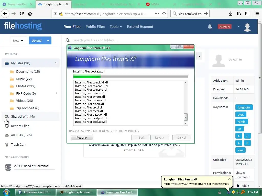Open page actions three-dot menu in address bar

click(x=157, y=14)
